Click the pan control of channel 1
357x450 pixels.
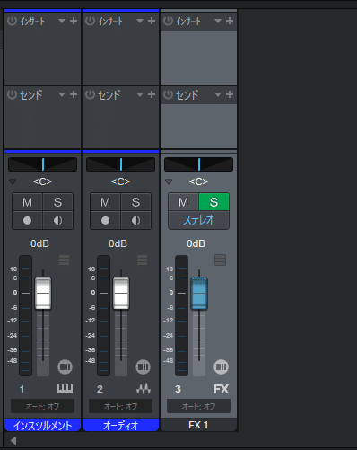pyautogui.click(x=42, y=164)
